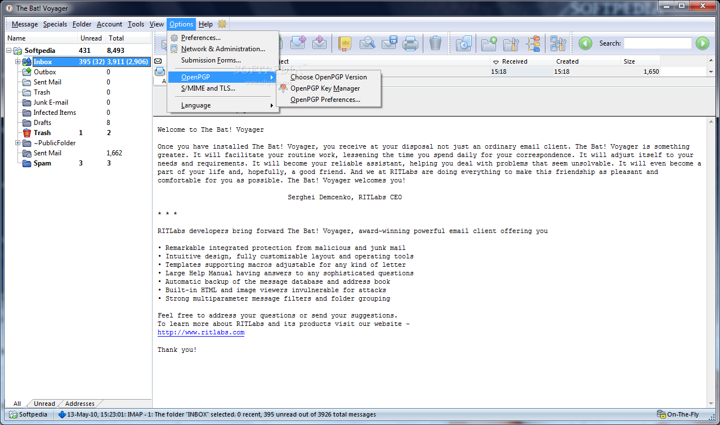Open the Sorting Office filters icon
This screenshot has width=720, height=425.
coord(533,43)
